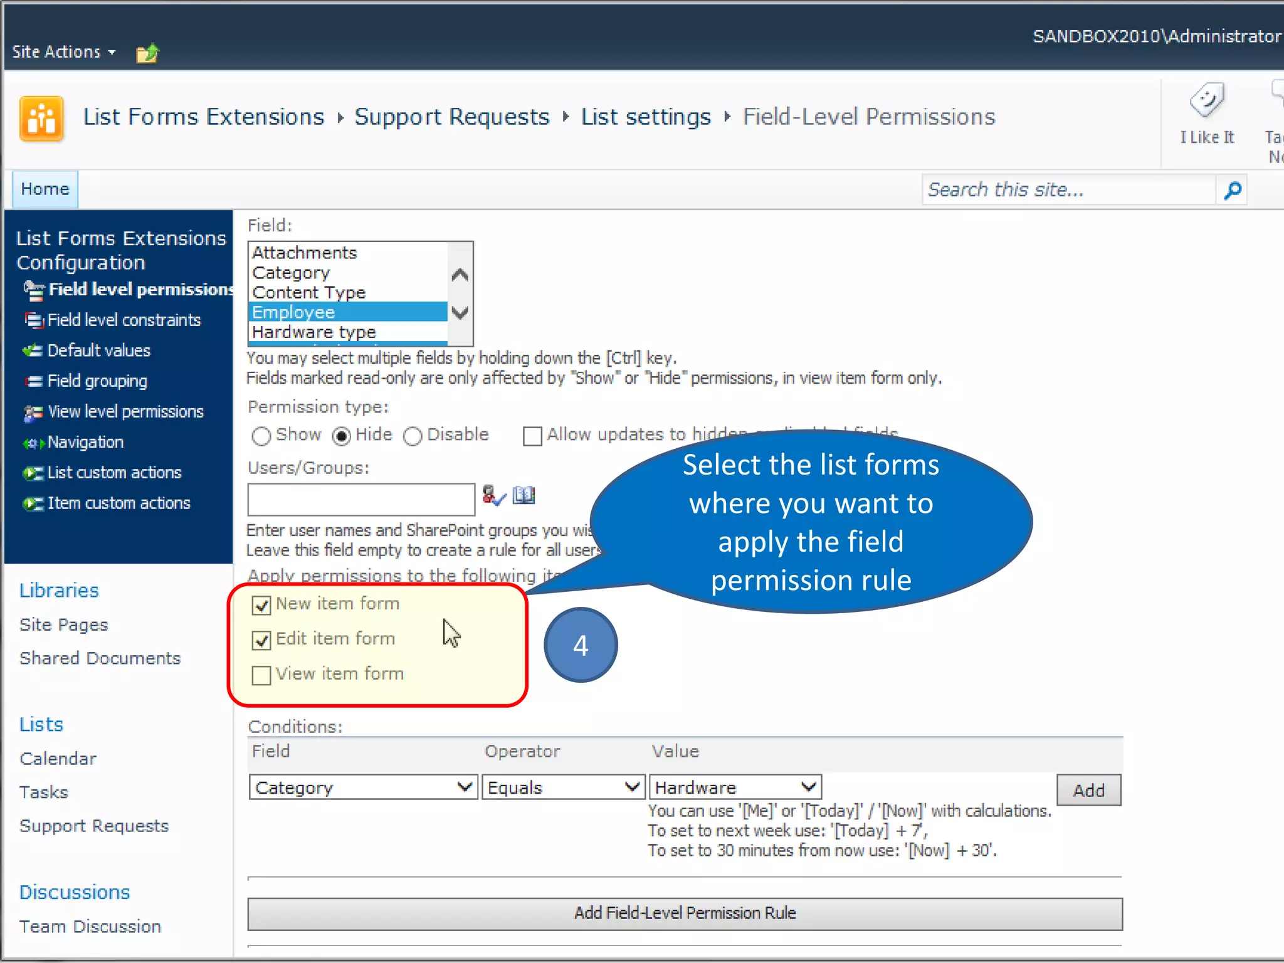Click the Browse address book icon
Screen dimensions: 1284x963
click(524, 495)
